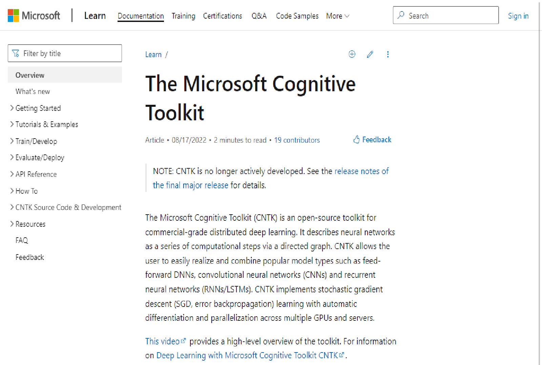Screen dimensions: 542x365
Task: Click the Filter by title field
Action: [x=71, y=53]
